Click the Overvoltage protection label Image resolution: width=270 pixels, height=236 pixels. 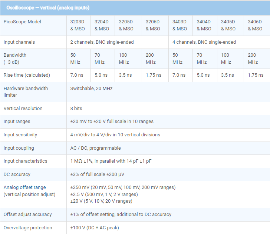28,228
